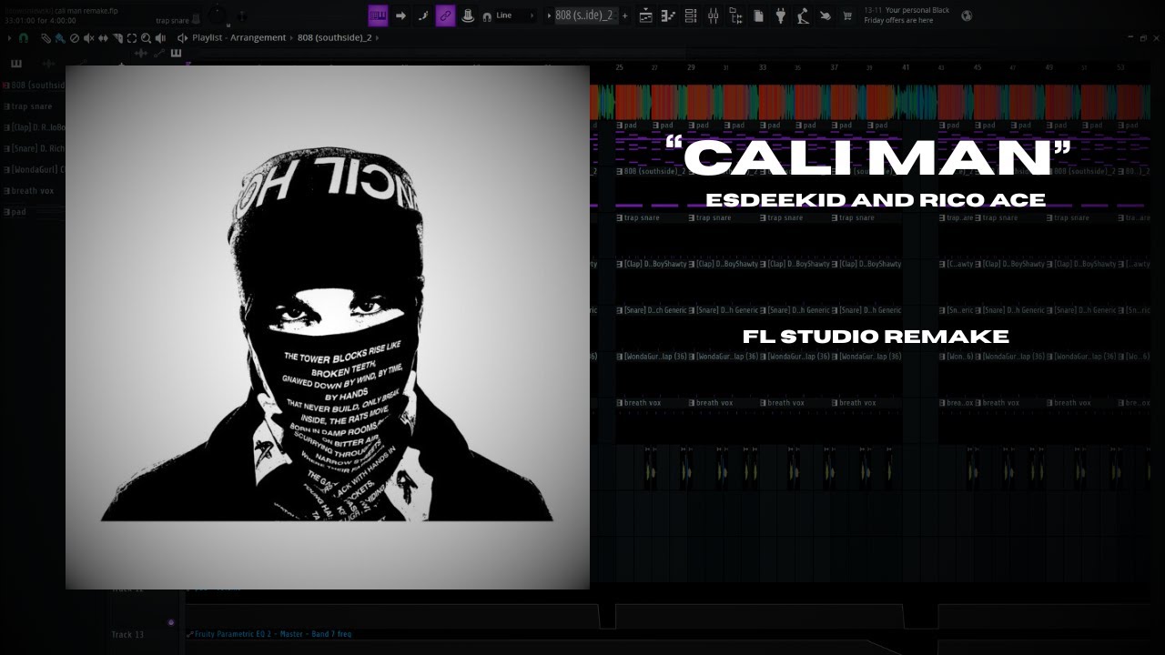Click the stamp-shaped icon in top toolbar
The width and height of the screenshot is (1165, 655).
pos(468,15)
